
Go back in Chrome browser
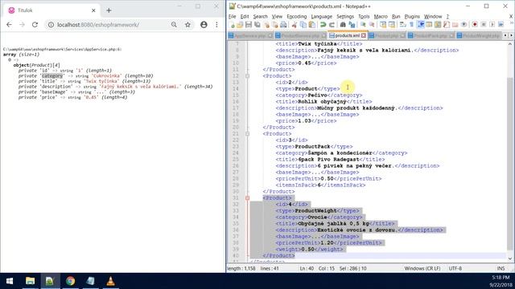pos(9,25)
